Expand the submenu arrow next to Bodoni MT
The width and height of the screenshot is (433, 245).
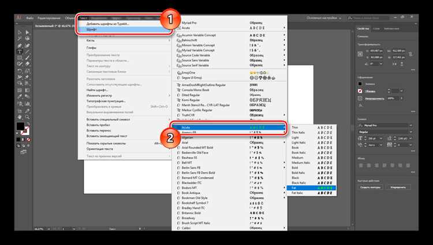284,188
